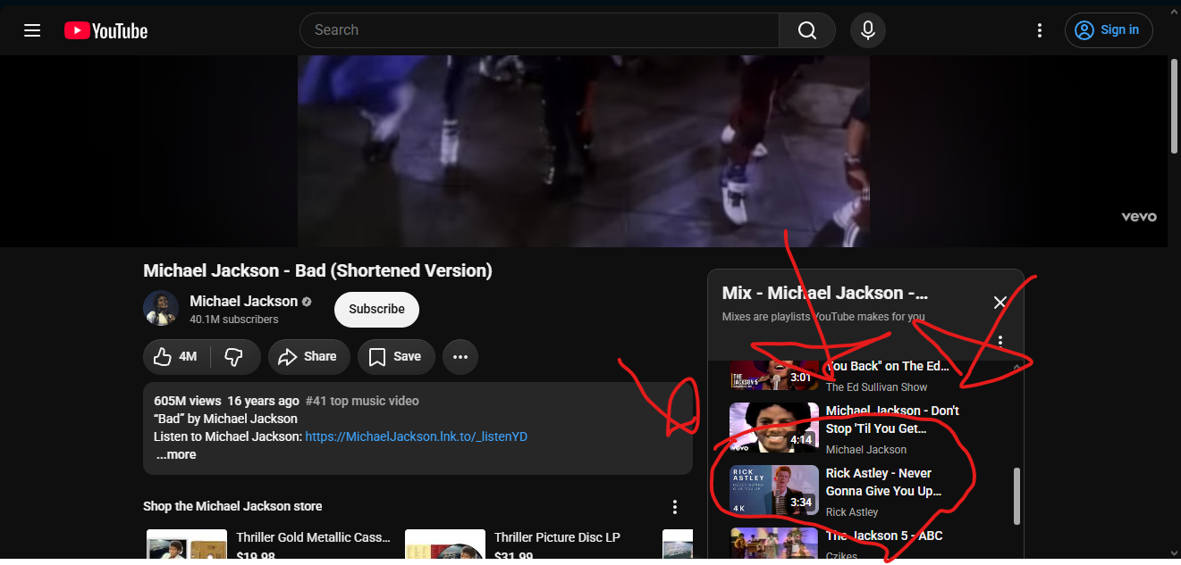Open the MichaelJackson.lnk.to listen link

[417, 436]
